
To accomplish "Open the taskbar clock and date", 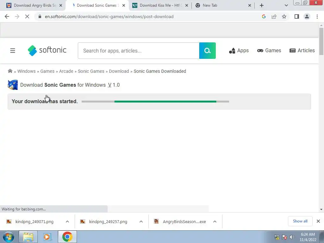I will click(308, 237).
